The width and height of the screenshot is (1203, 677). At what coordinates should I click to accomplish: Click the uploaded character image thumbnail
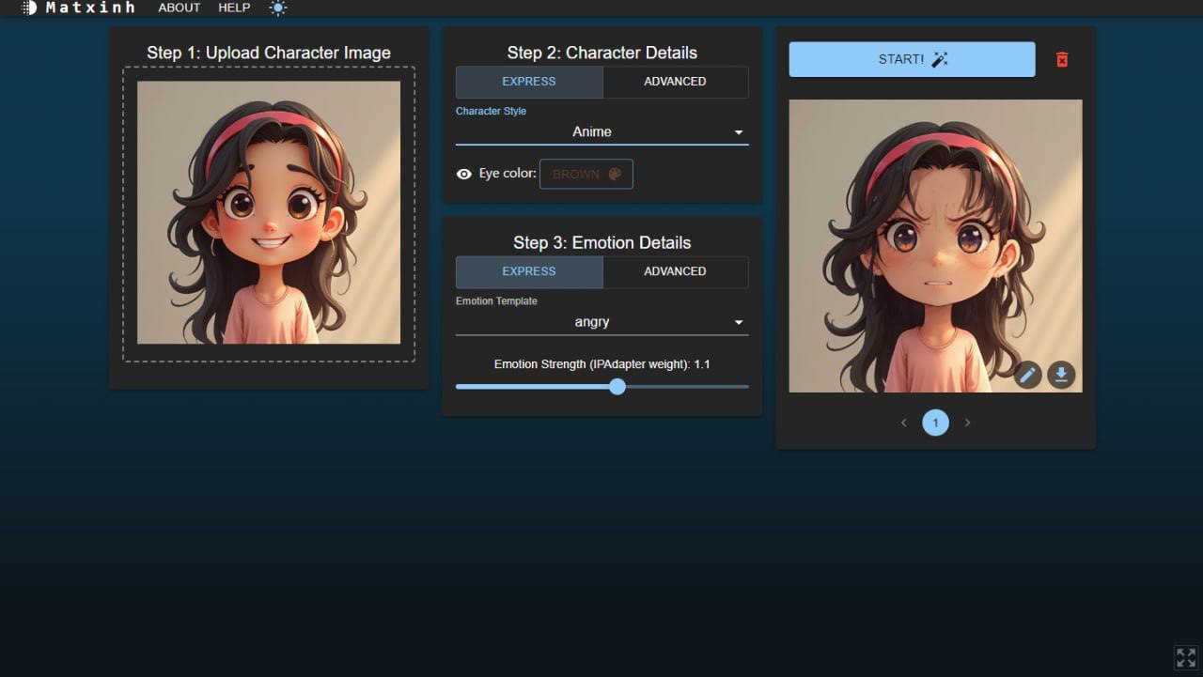coord(269,212)
